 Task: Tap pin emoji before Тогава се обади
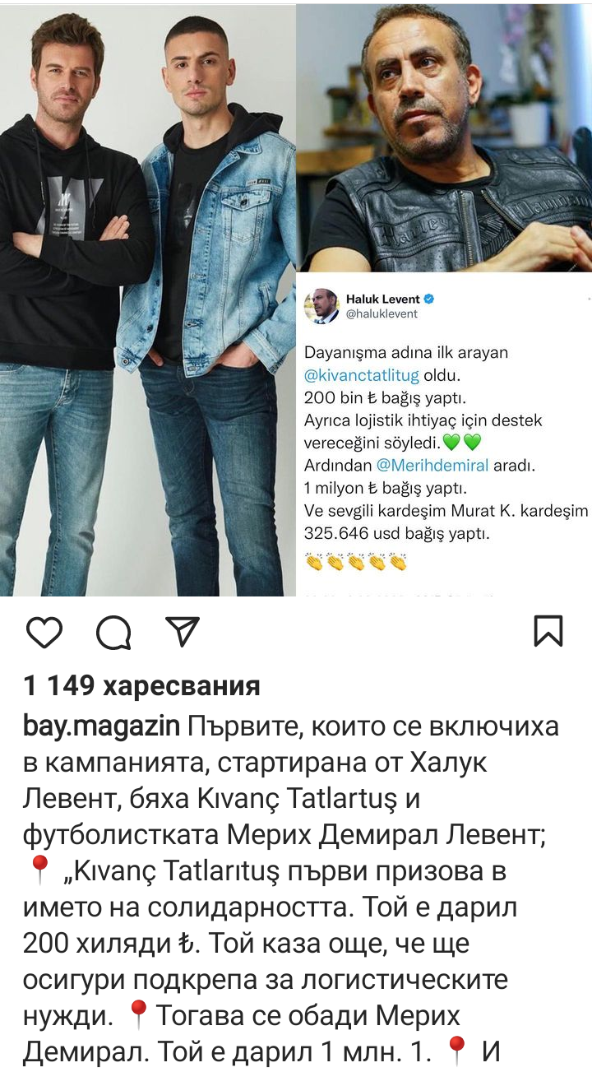pos(138,1015)
